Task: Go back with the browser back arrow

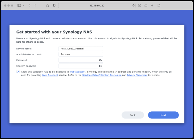Action: 30,6
